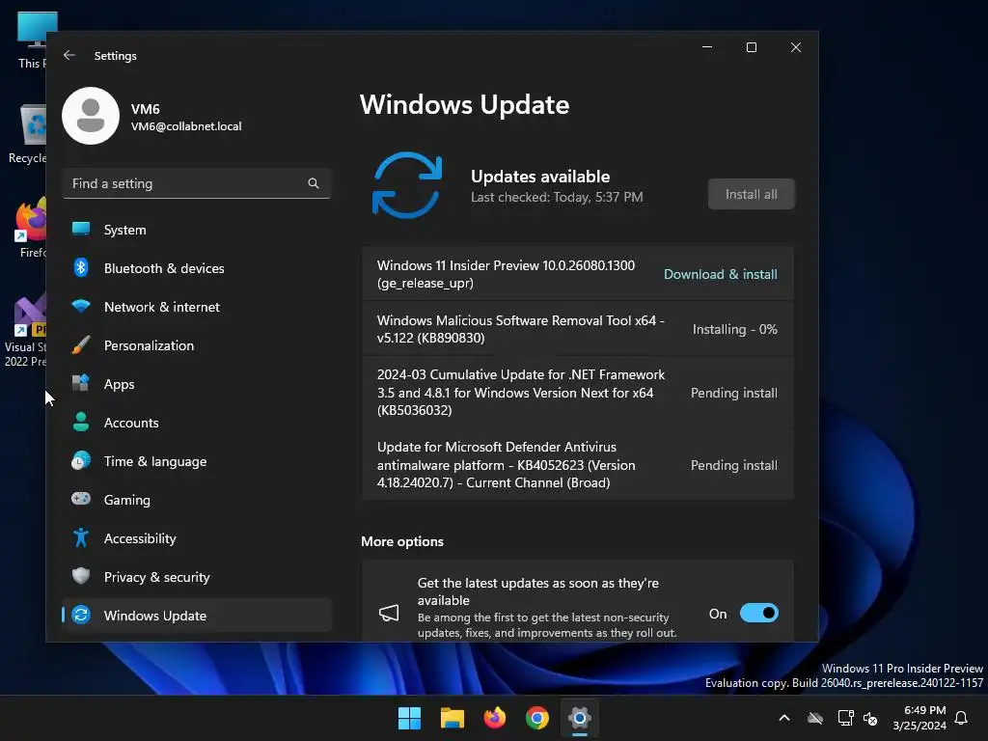Go to Gaming settings

coord(197,499)
